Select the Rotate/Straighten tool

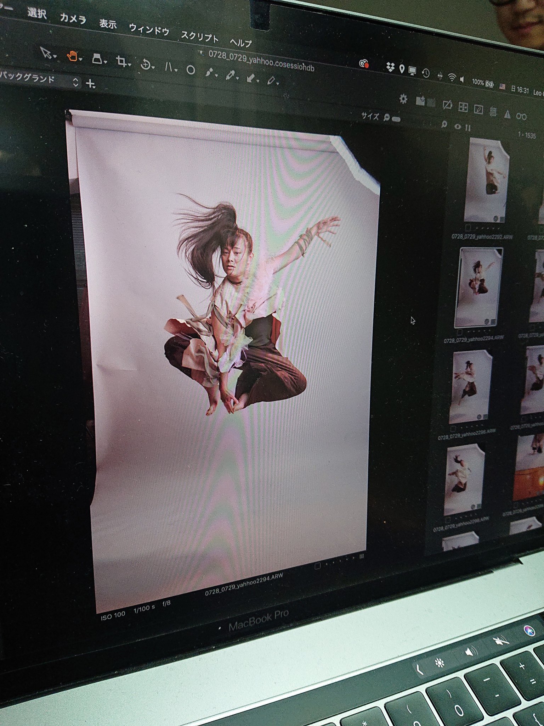[x=145, y=65]
